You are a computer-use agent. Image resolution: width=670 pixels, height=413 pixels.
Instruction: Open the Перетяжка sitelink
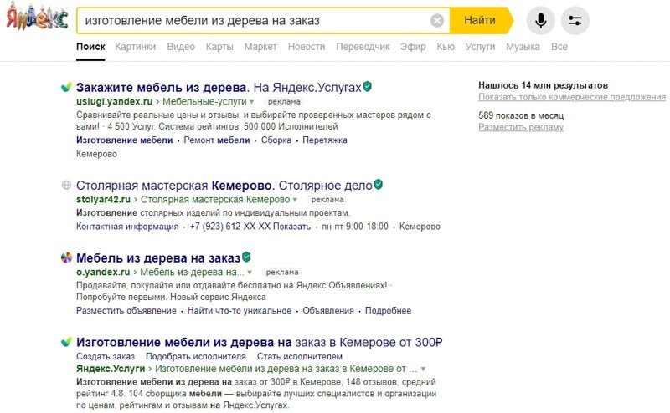325,140
